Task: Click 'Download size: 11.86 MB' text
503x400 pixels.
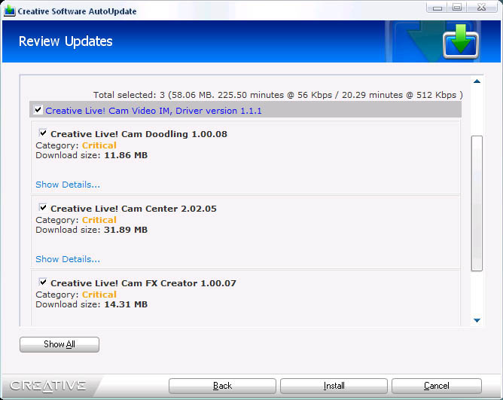Action: pos(91,155)
